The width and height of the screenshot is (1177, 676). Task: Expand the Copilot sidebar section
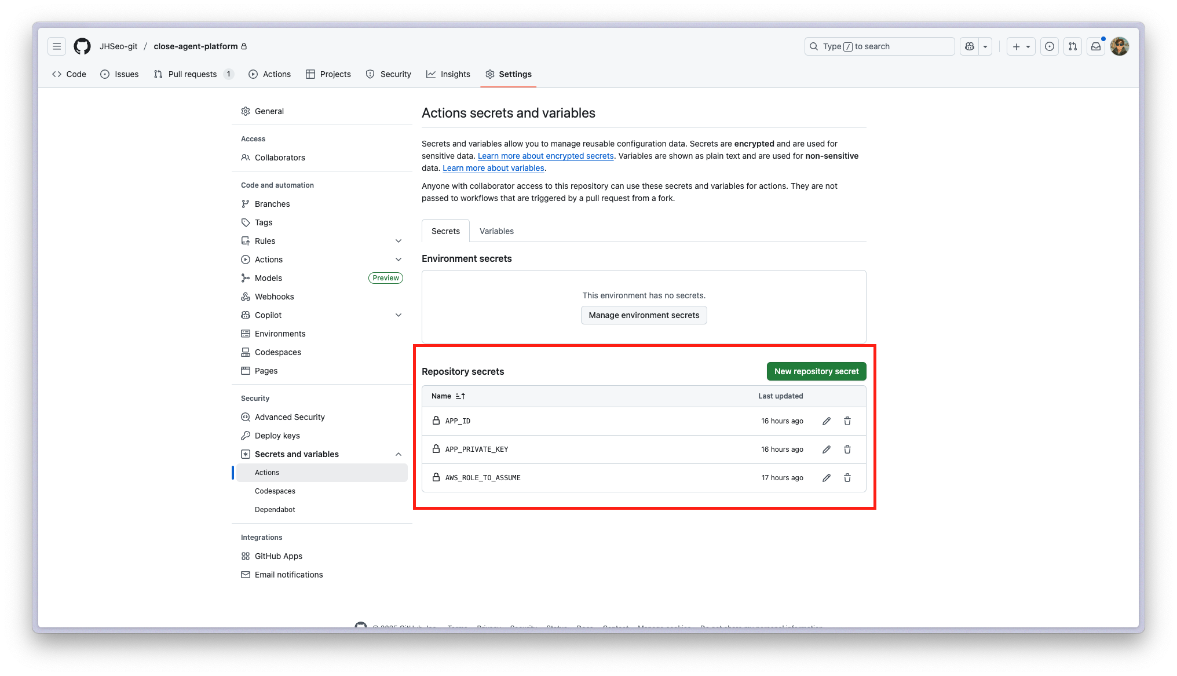pyautogui.click(x=399, y=315)
